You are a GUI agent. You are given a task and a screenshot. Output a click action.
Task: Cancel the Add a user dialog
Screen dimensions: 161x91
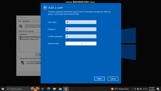pyautogui.click(x=113, y=79)
